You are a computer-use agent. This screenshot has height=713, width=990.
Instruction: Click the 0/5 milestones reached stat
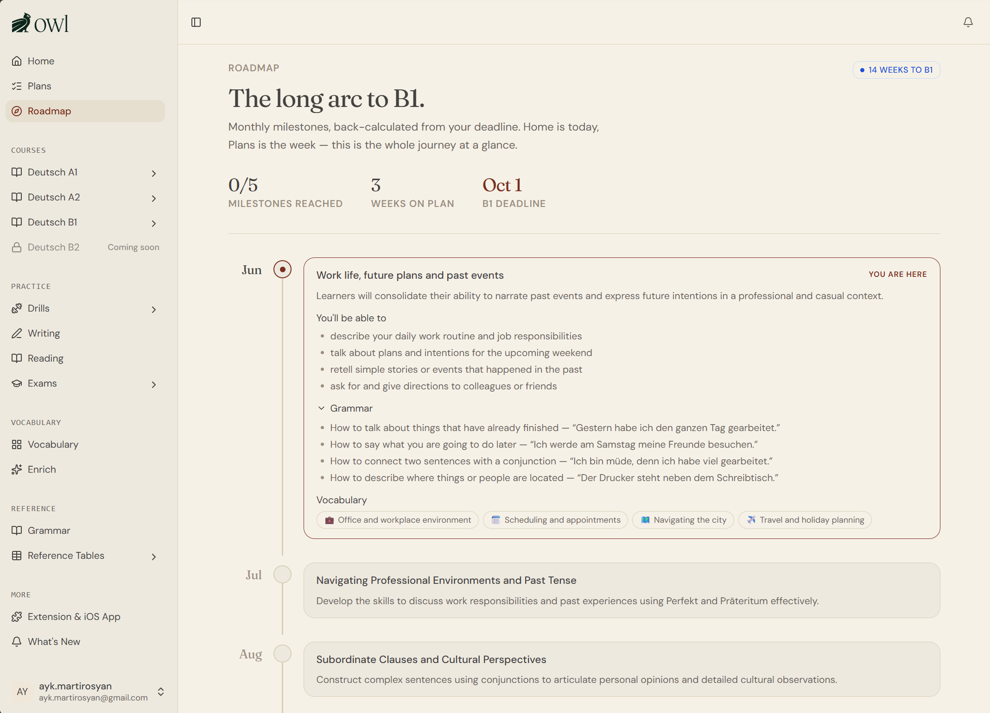[286, 192]
